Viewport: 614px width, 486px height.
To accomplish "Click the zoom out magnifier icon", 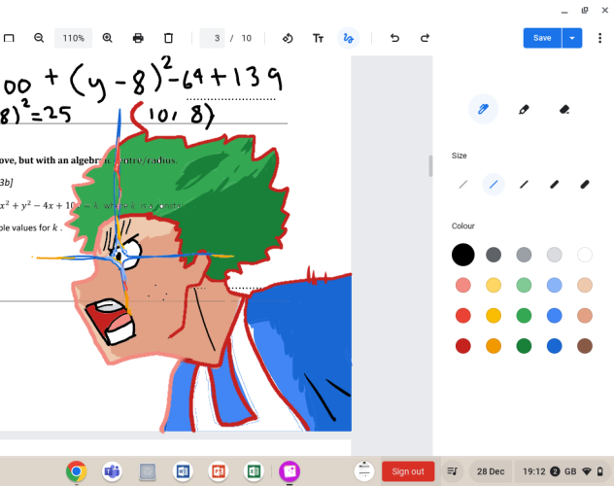I will [39, 38].
